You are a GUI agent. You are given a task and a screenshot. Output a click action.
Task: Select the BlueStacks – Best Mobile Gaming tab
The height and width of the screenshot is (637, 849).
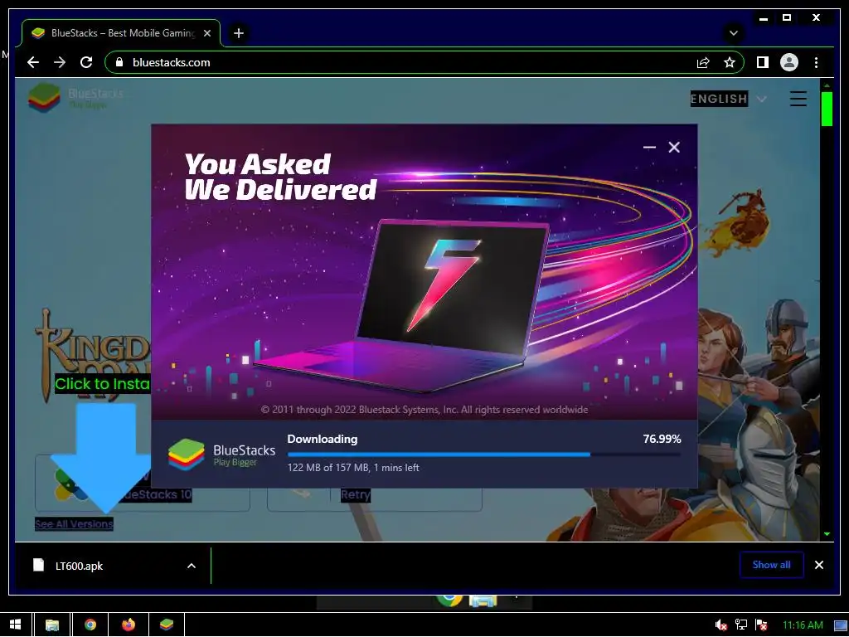[x=121, y=33]
